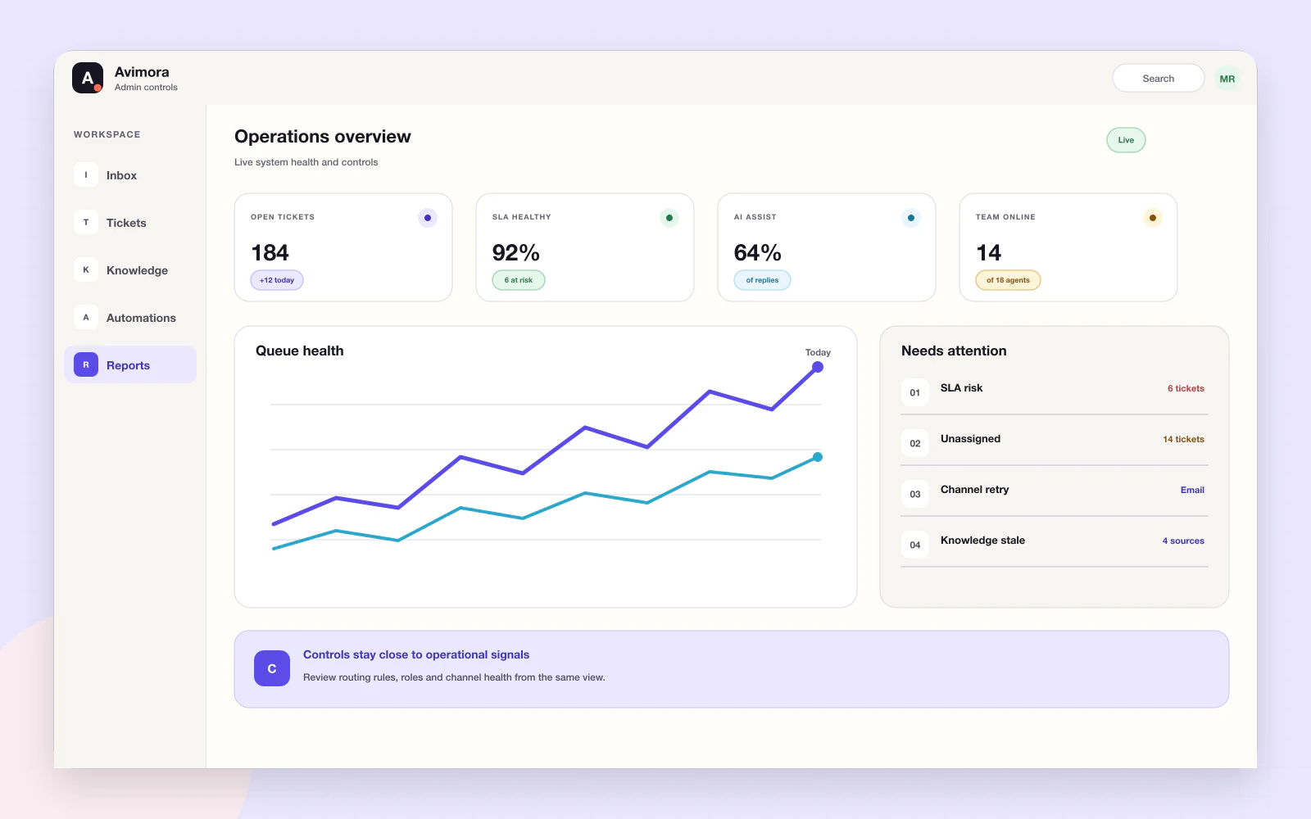Click Controls stay close to operational signals
The width and height of the screenshot is (1311, 819).
coord(416,654)
